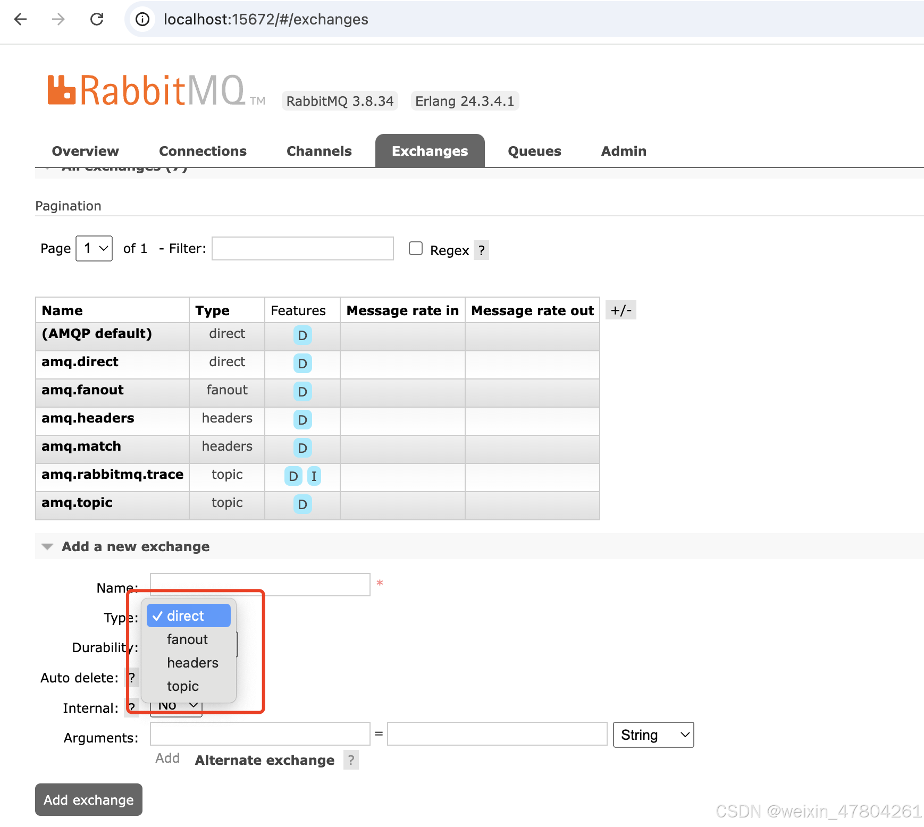The width and height of the screenshot is (924, 827).
Task: Open the amq.headers exchange link
Action: tap(88, 418)
